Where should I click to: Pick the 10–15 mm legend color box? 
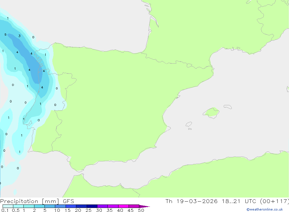[x=60, y=206]
